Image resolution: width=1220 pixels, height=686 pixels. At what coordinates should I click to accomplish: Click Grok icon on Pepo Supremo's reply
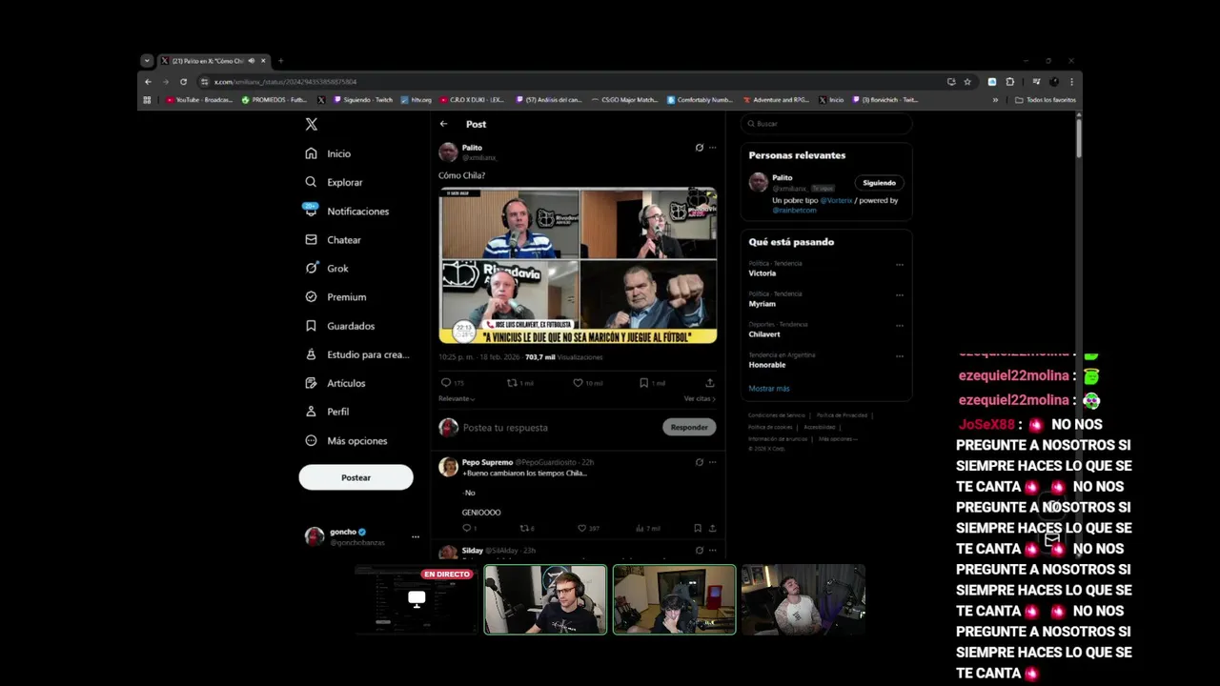click(x=699, y=462)
